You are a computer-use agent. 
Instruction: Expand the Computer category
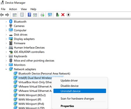(6, 30)
